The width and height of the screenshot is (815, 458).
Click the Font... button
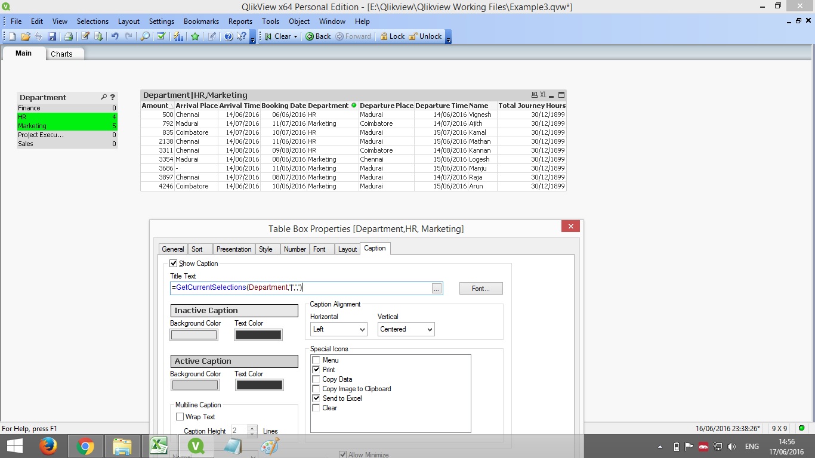480,289
